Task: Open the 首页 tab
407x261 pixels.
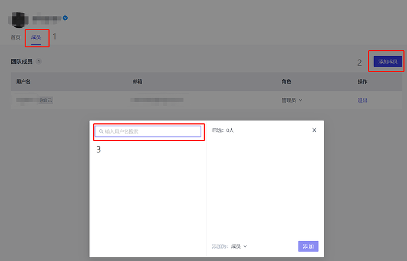Action: tap(15, 37)
